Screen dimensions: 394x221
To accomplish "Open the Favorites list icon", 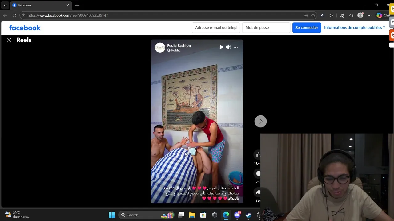I will coord(351,15).
